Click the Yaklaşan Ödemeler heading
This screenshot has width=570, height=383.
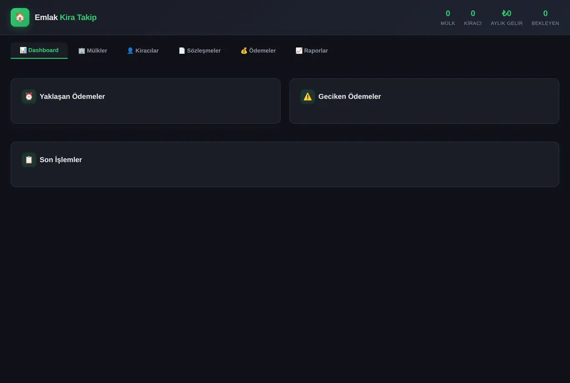coord(72,96)
